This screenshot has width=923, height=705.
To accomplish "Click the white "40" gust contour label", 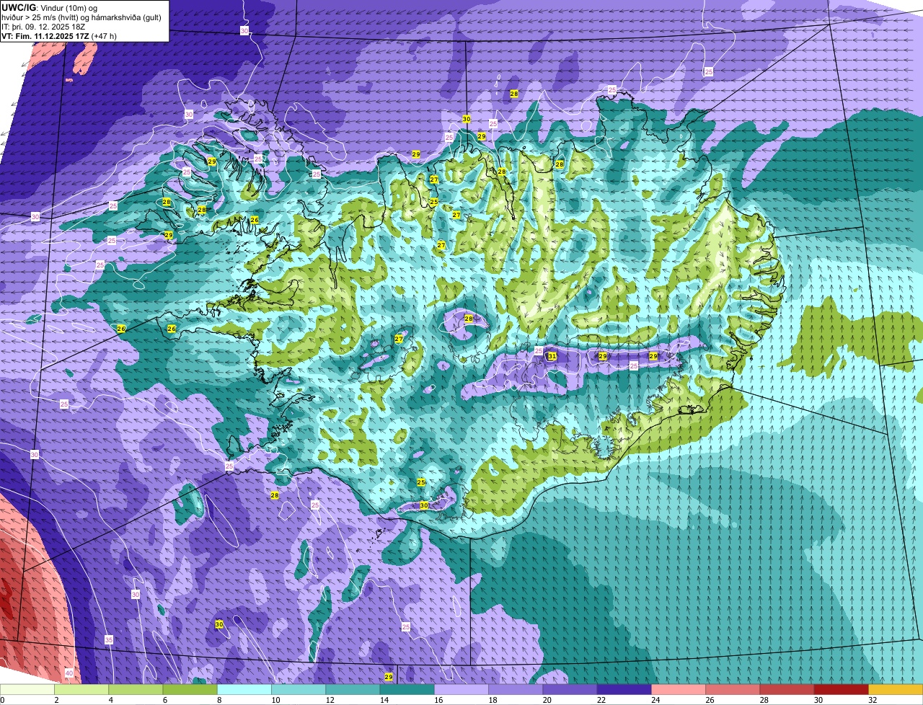I will (x=69, y=673).
